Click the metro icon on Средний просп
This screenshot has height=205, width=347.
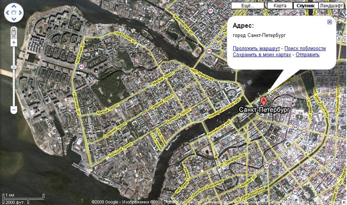[x=179, y=93]
